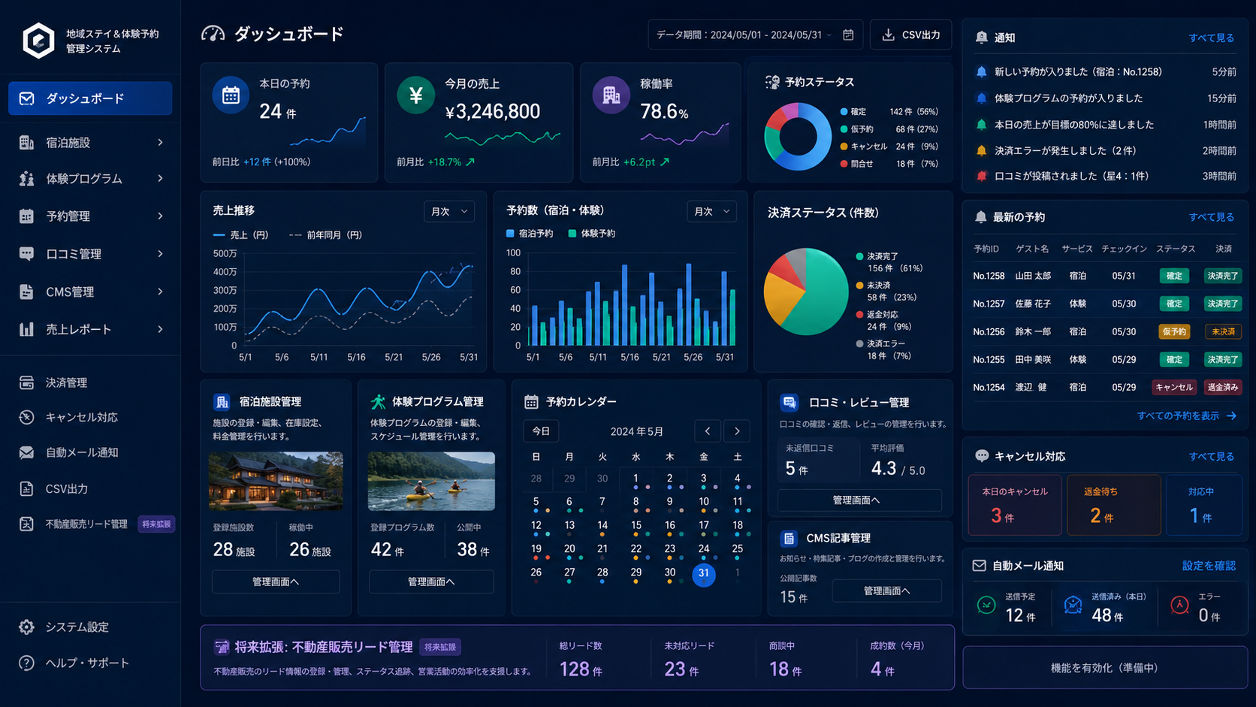
Task: Click the 予約カレンダー header calendar icon
Action: (531, 402)
